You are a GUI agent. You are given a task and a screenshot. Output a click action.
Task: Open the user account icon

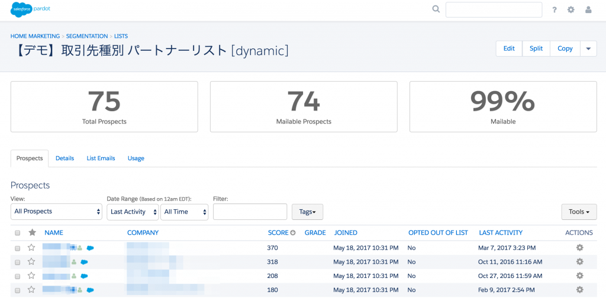[588, 9]
